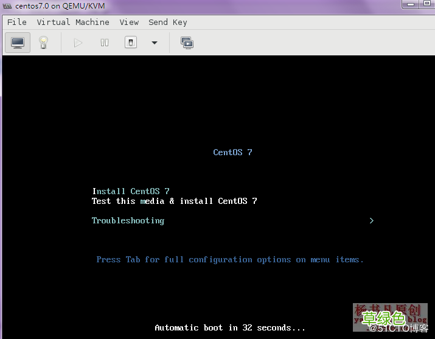
Task: Choose the Troubleshooting boot option
Action: pyautogui.click(x=128, y=220)
